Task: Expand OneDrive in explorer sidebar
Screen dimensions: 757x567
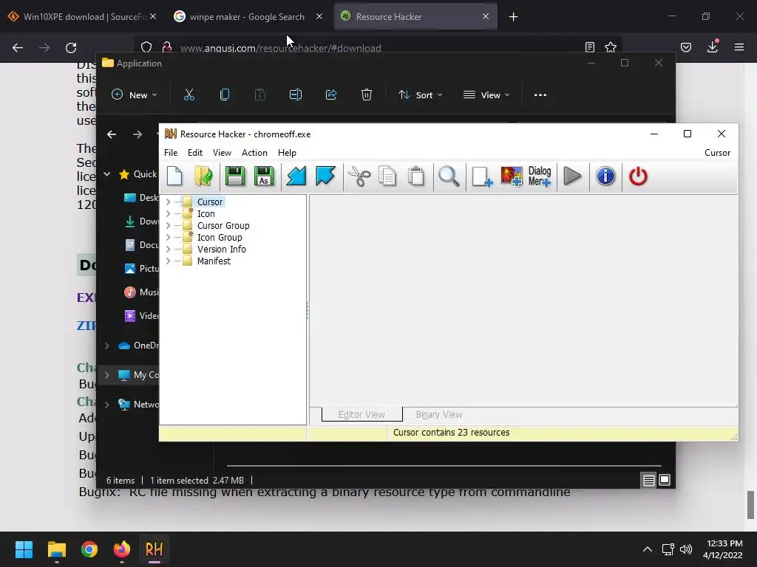Action: click(x=106, y=346)
